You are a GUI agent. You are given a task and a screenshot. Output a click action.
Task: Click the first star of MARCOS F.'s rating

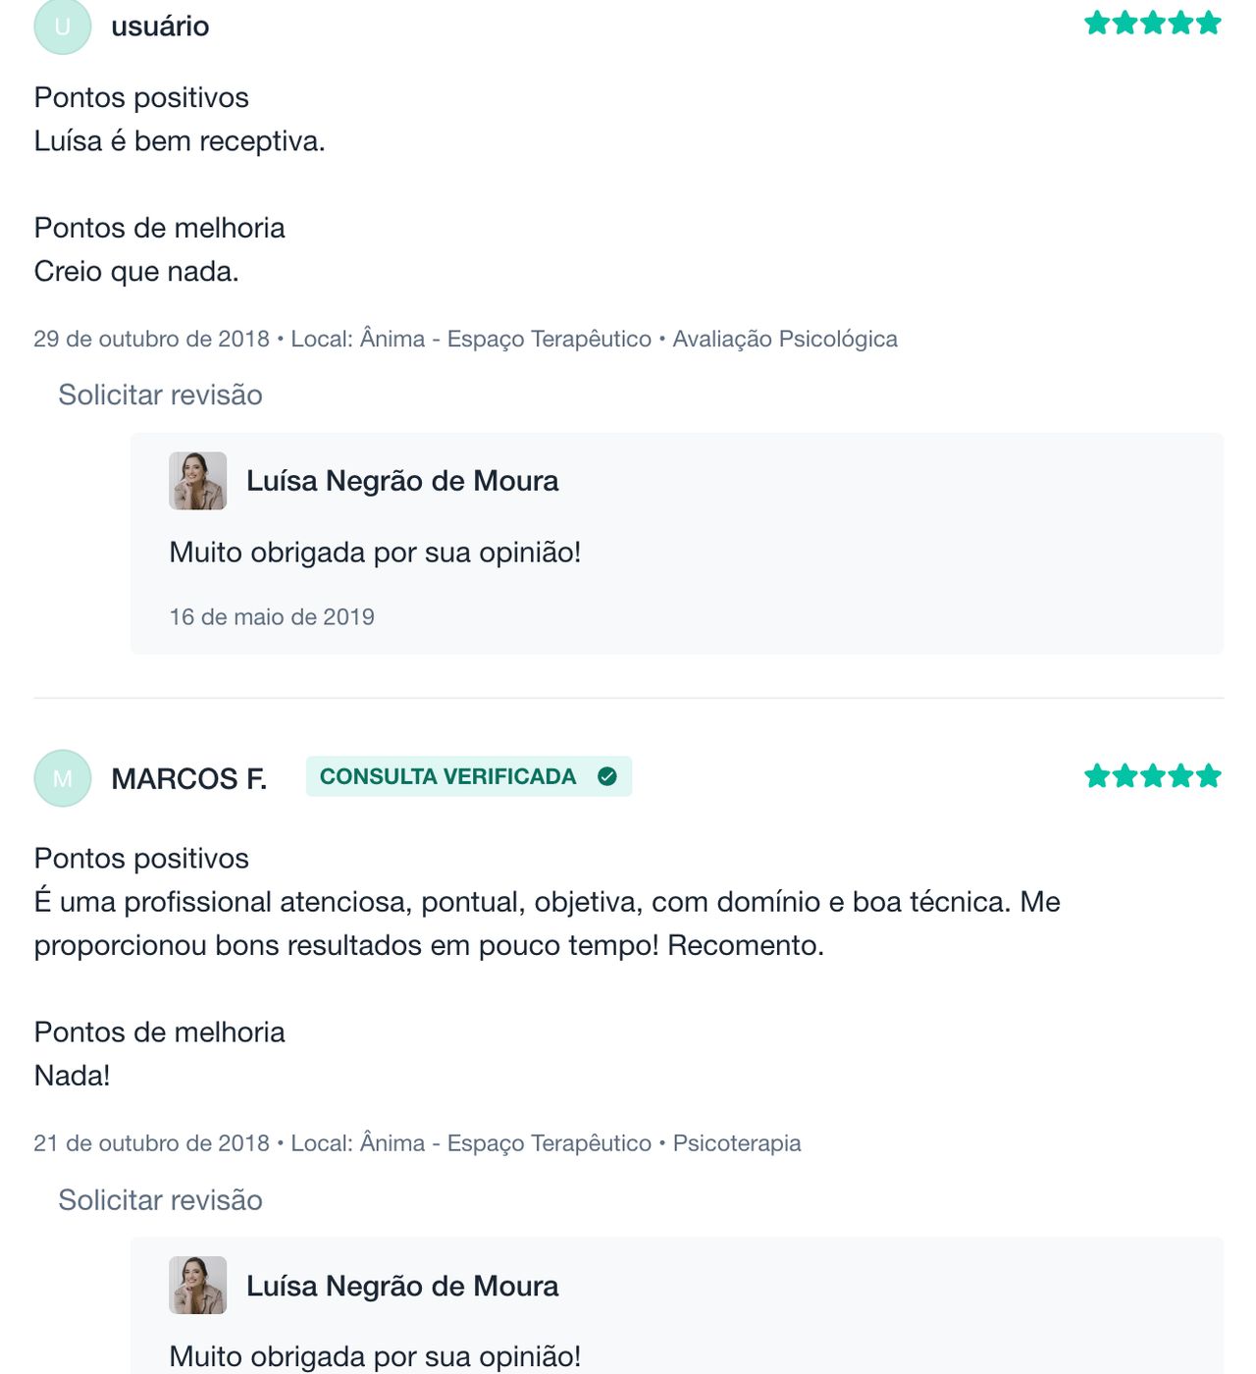[x=1096, y=775]
